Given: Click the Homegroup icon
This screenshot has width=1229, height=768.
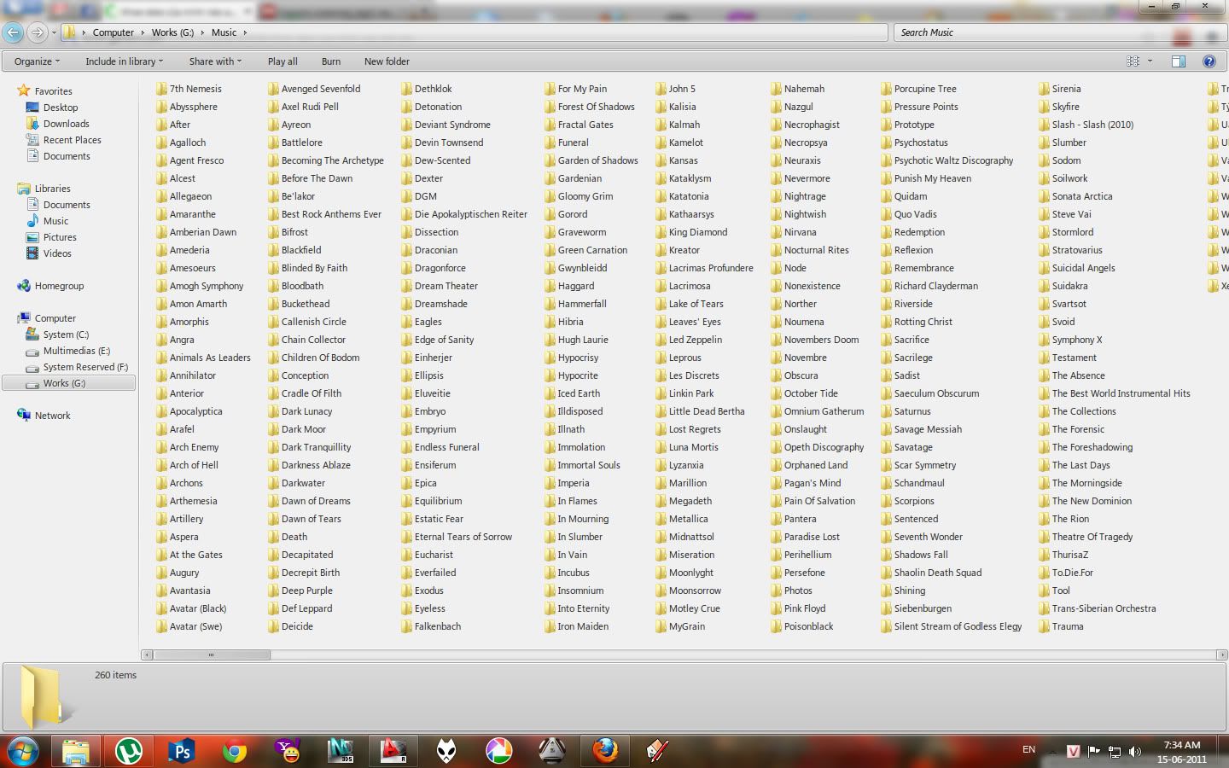Looking at the screenshot, I should tap(24, 286).
